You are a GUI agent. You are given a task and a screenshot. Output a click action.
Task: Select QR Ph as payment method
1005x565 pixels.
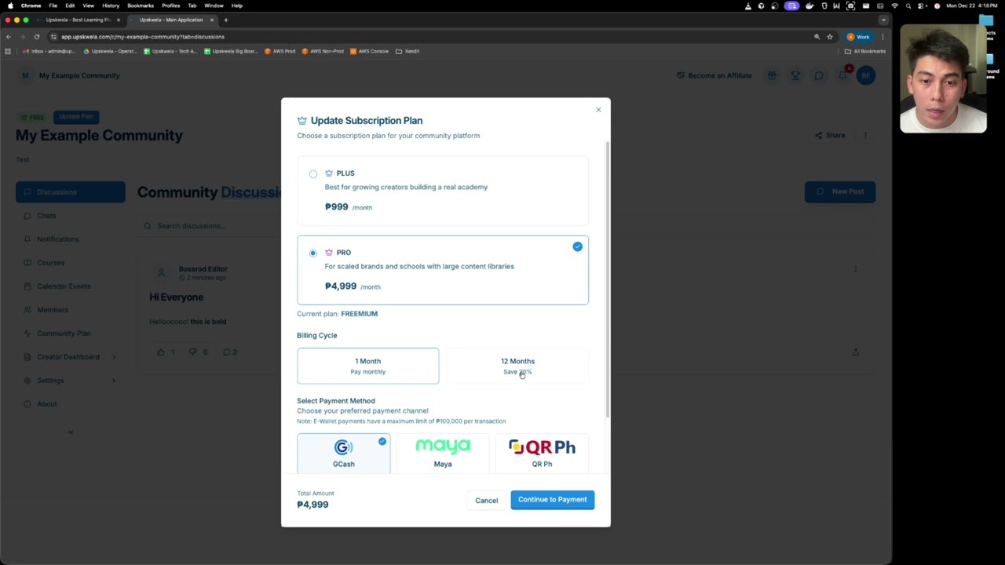pos(542,454)
